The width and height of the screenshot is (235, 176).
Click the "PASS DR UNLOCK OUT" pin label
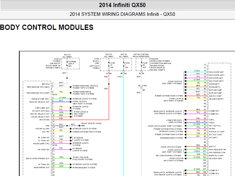[x=39, y=102]
